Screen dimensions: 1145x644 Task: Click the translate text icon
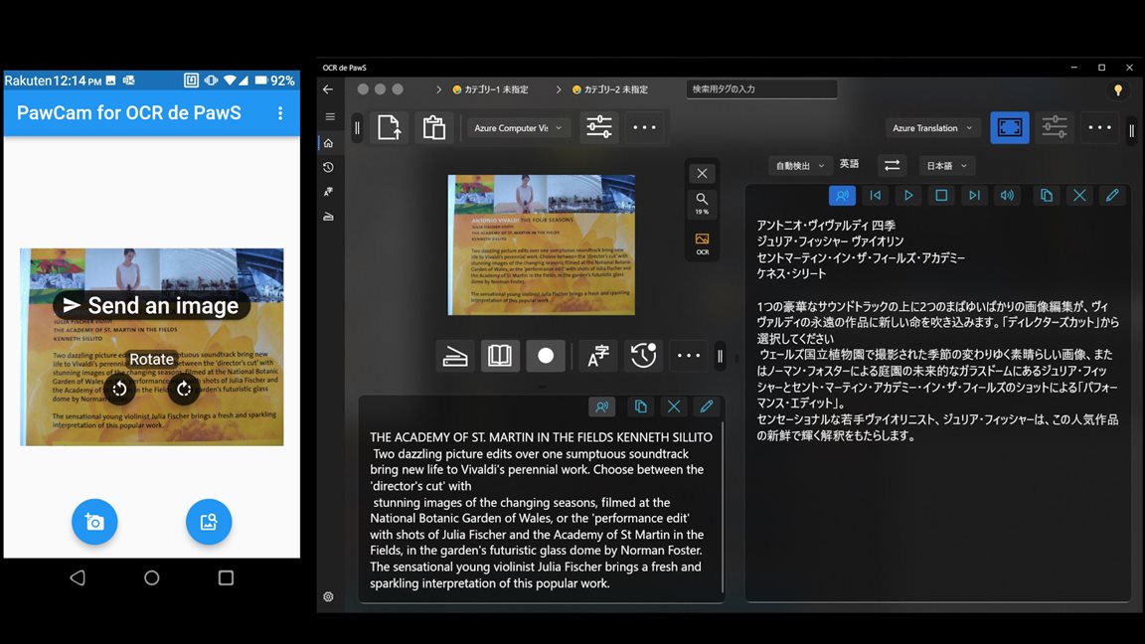pos(598,356)
